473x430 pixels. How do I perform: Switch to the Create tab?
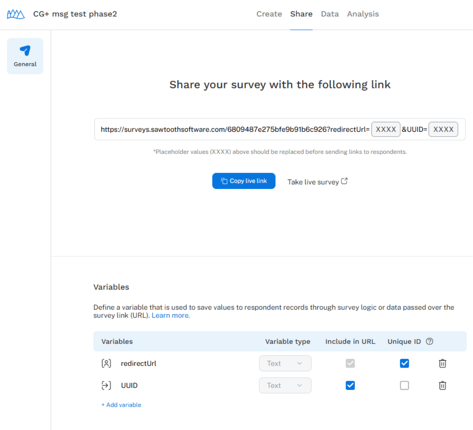pyautogui.click(x=269, y=14)
